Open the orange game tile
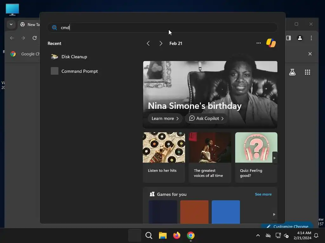 195,212
